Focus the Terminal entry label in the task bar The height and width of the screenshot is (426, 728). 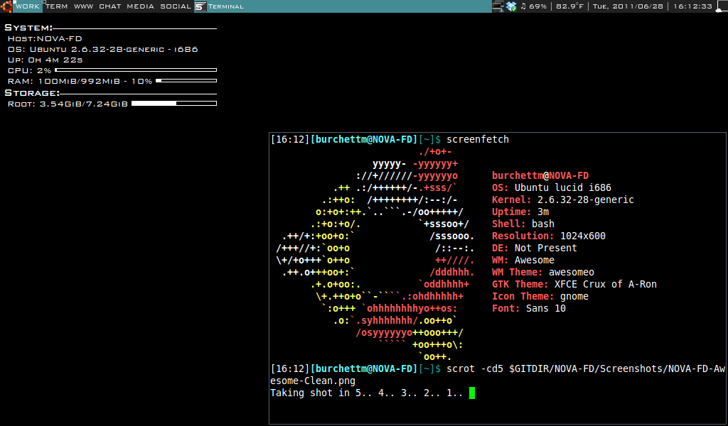click(225, 6)
